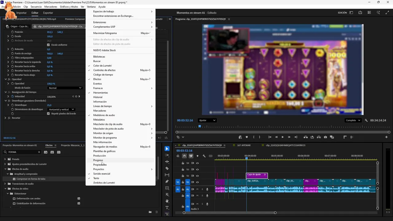393x221 pixels.
Task: Switch to 167 APEWAR sequence tab
Action: (243, 145)
